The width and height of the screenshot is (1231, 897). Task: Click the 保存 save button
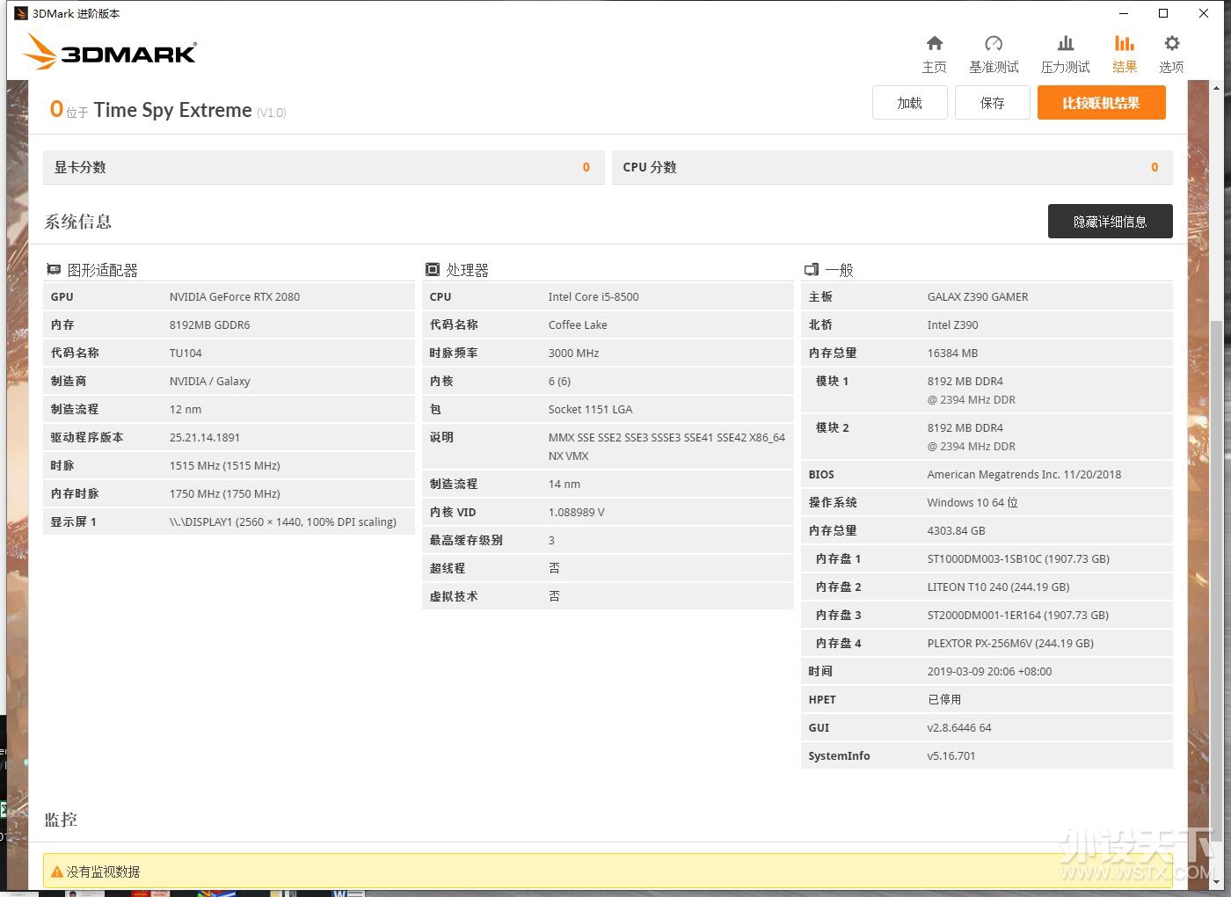click(x=993, y=103)
